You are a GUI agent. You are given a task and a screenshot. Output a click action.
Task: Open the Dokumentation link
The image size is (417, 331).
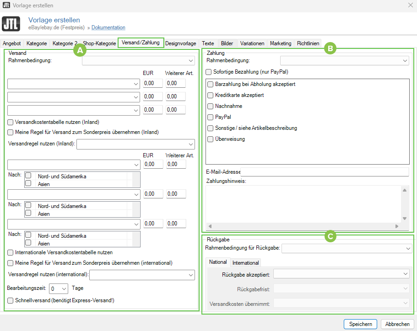point(108,28)
